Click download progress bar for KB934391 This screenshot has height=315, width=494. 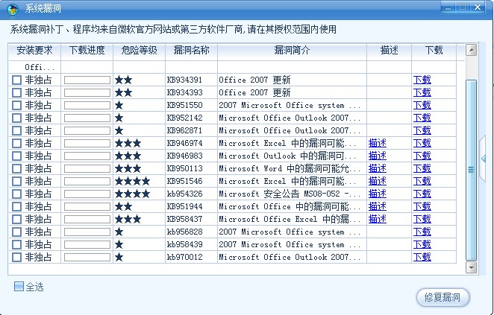(x=87, y=80)
